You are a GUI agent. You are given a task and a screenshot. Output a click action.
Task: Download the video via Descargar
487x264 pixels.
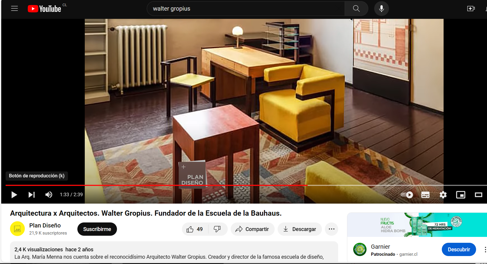(x=300, y=229)
